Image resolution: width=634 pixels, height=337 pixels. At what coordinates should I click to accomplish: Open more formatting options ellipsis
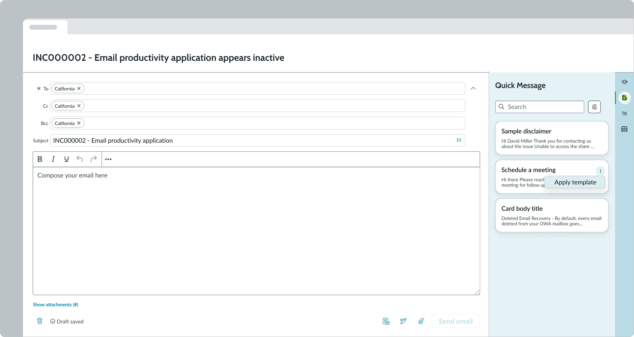coord(108,159)
